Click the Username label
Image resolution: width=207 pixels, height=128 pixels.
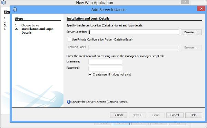[x=73, y=61]
